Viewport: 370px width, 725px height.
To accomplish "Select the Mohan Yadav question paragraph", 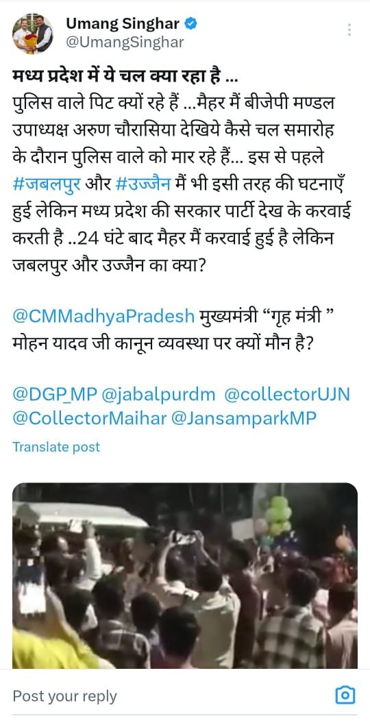I will coord(173,330).
